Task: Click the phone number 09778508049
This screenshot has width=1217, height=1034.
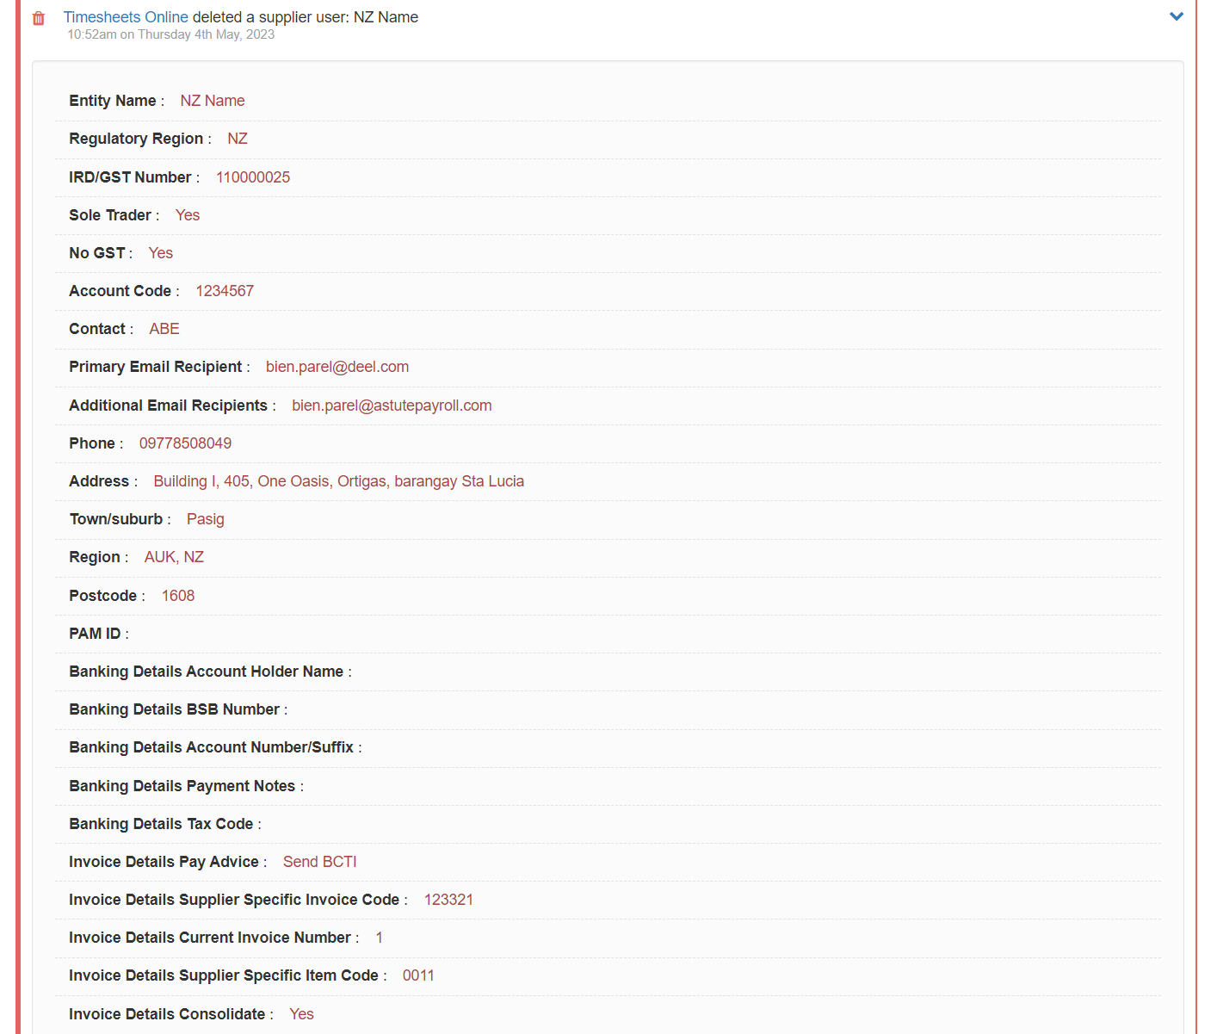Action: (185, 443)
